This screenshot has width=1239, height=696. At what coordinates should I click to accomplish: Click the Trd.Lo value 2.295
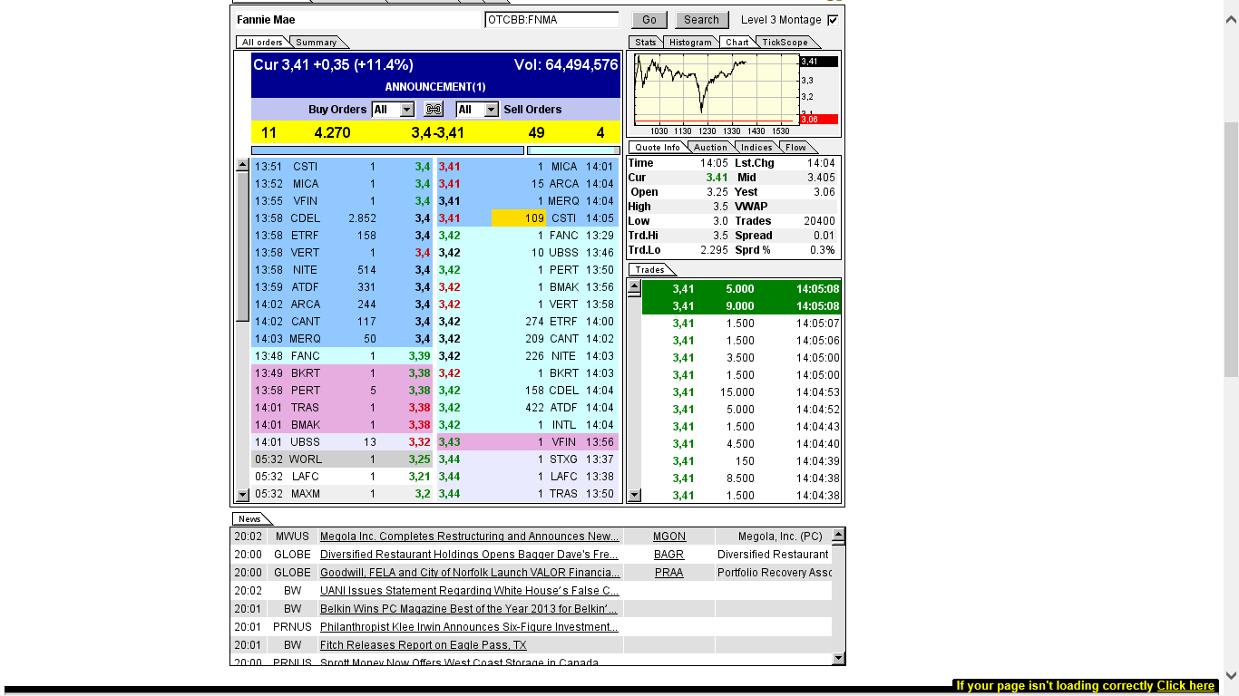tap(714, 250)
